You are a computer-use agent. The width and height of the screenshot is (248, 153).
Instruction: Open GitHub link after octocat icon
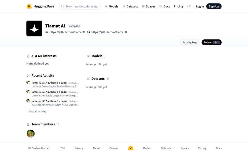[x=109, y=32]
